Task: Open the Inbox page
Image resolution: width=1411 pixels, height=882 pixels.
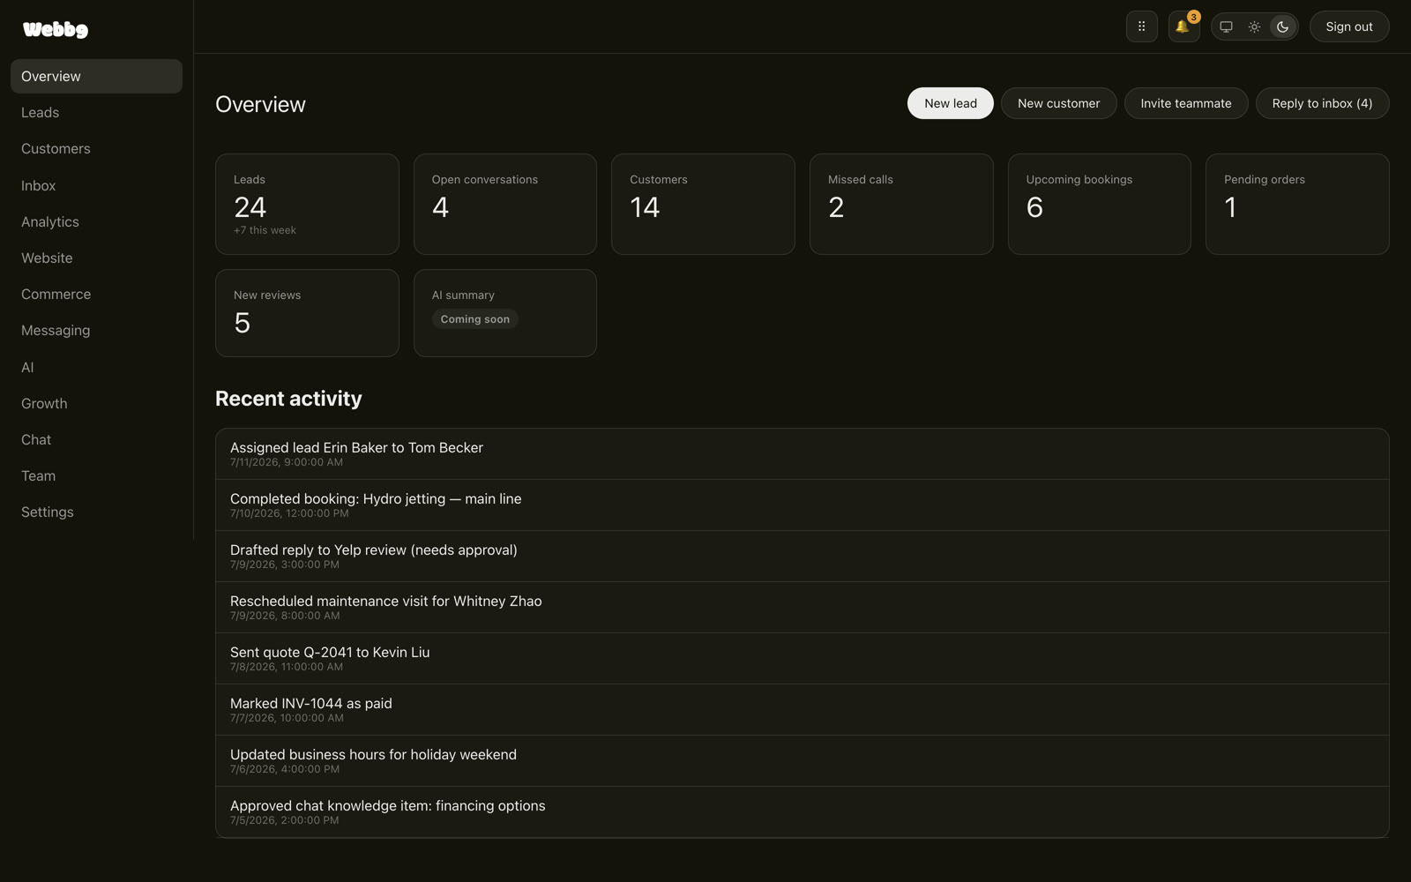Action: 96,185
